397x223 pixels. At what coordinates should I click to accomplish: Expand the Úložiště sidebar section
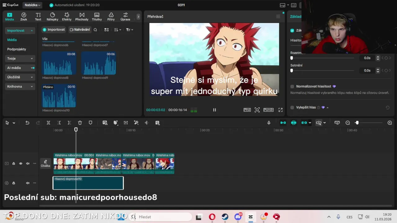[20, 77]
